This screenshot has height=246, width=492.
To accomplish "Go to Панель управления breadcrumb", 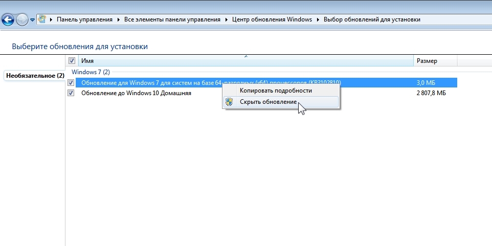I will pos(84,19).
